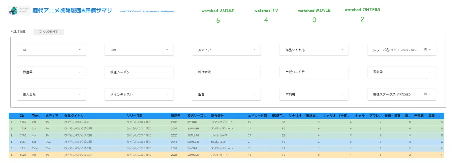
Task: Sort table by 制作会社 column header
Action: 217,116
